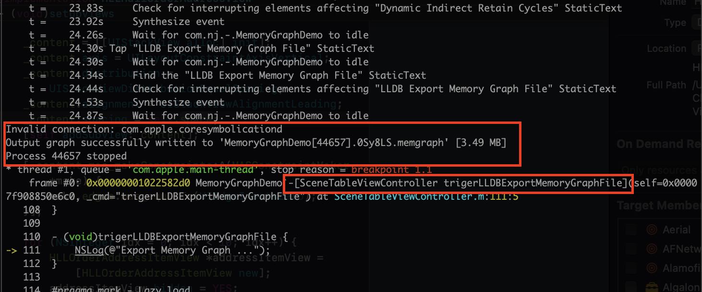The image size is (702, 292).
Task: Click the AFNetworking target icon
Action: 652,249
